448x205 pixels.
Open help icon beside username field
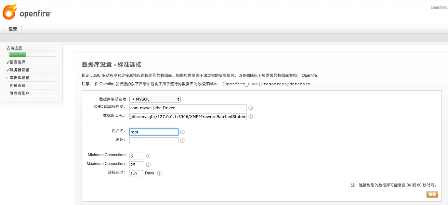pyautogui.click(x=182, y=132)
